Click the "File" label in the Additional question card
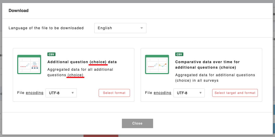Viewport: 275px width, 137px height. tap(21, 93)
